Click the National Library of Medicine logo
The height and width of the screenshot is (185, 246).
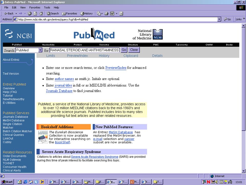click(148, 34)
